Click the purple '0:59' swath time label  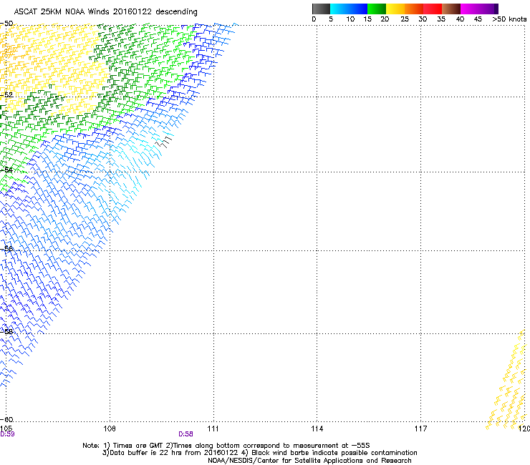pyautogui.click(x=7, y=434)
